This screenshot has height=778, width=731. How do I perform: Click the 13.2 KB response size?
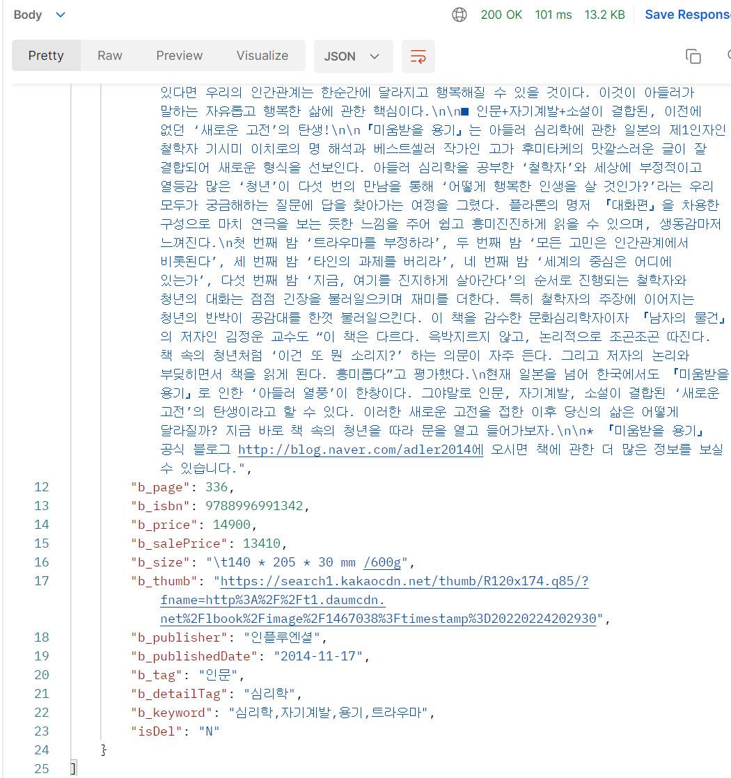(604, 15)
